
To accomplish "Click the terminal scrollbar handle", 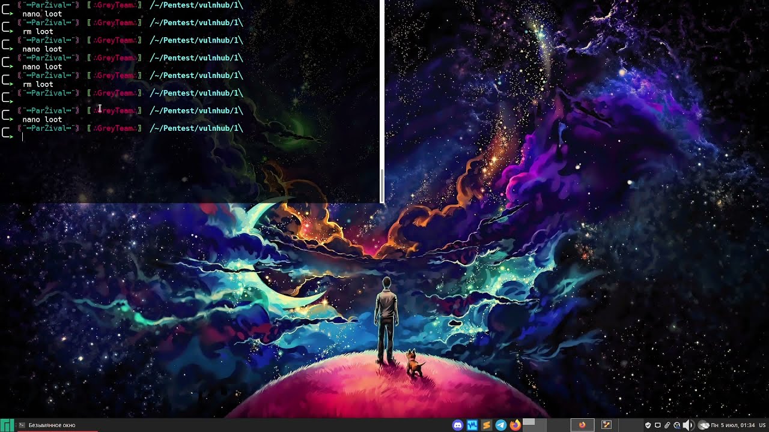I will 381,186.
